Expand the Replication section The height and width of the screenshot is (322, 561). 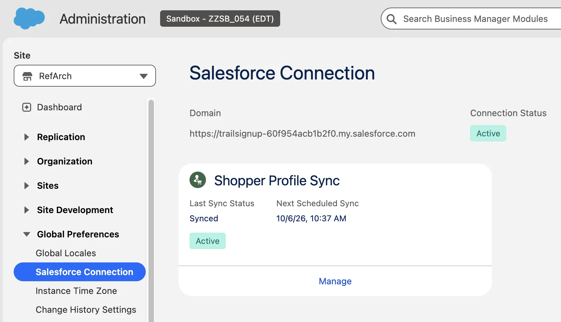pos(26,137)
